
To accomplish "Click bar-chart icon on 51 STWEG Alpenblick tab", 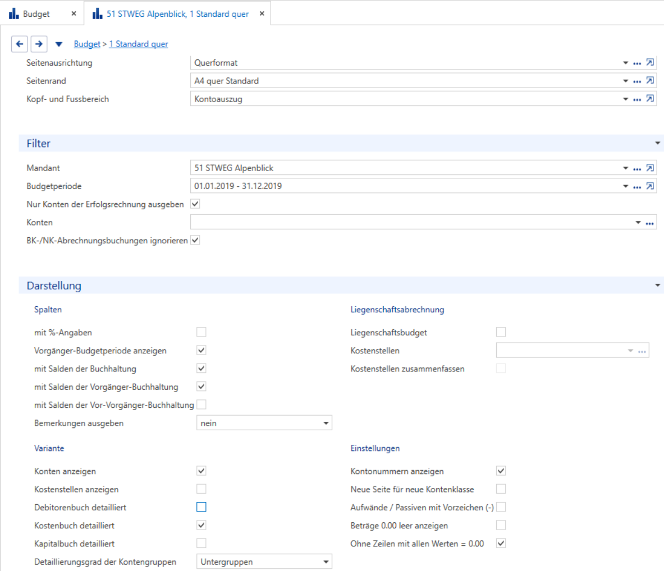I will (98, 13).
